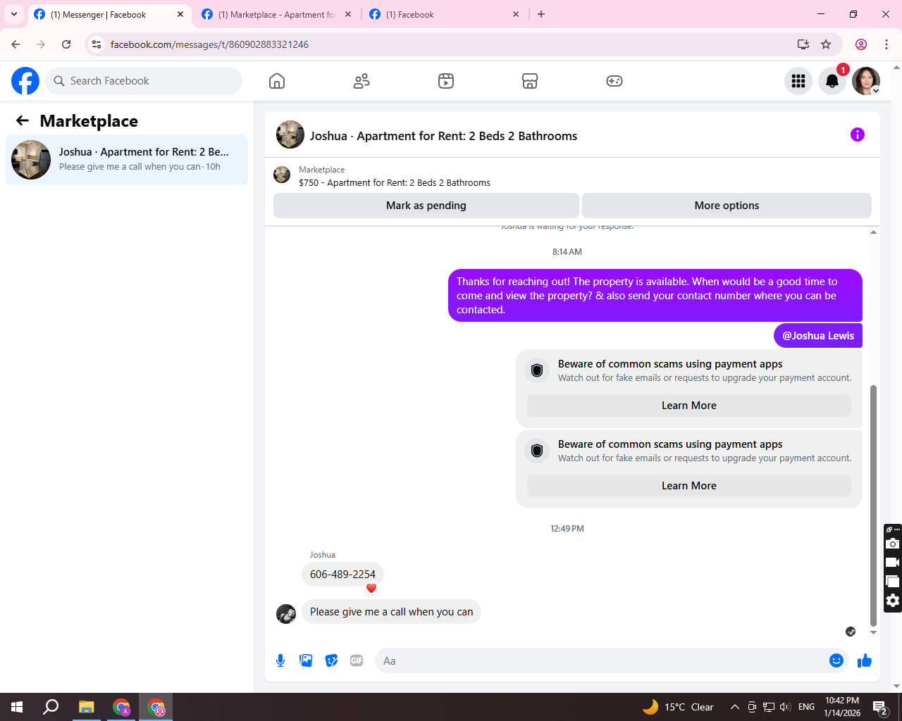
Task: Open @Joshua Lewis mention
Action: coord(818,336)
